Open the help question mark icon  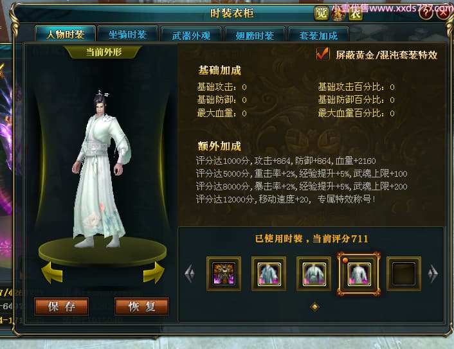426,13
